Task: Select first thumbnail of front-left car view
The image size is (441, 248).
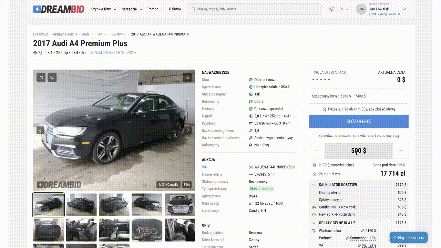Action: (x=48, y=205)
